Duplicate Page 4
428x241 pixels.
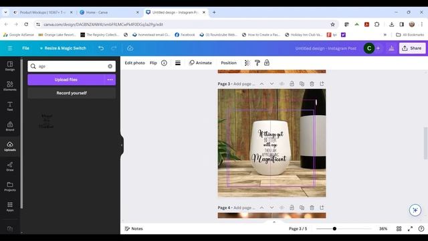point(302,208)
